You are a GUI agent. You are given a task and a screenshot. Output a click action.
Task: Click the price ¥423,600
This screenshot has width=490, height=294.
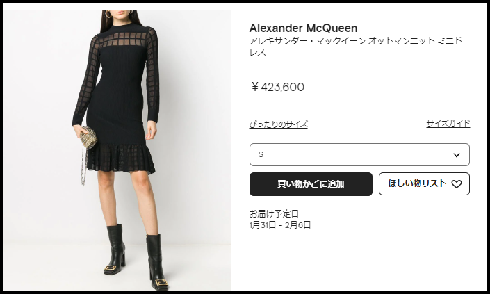click(277, 87)
